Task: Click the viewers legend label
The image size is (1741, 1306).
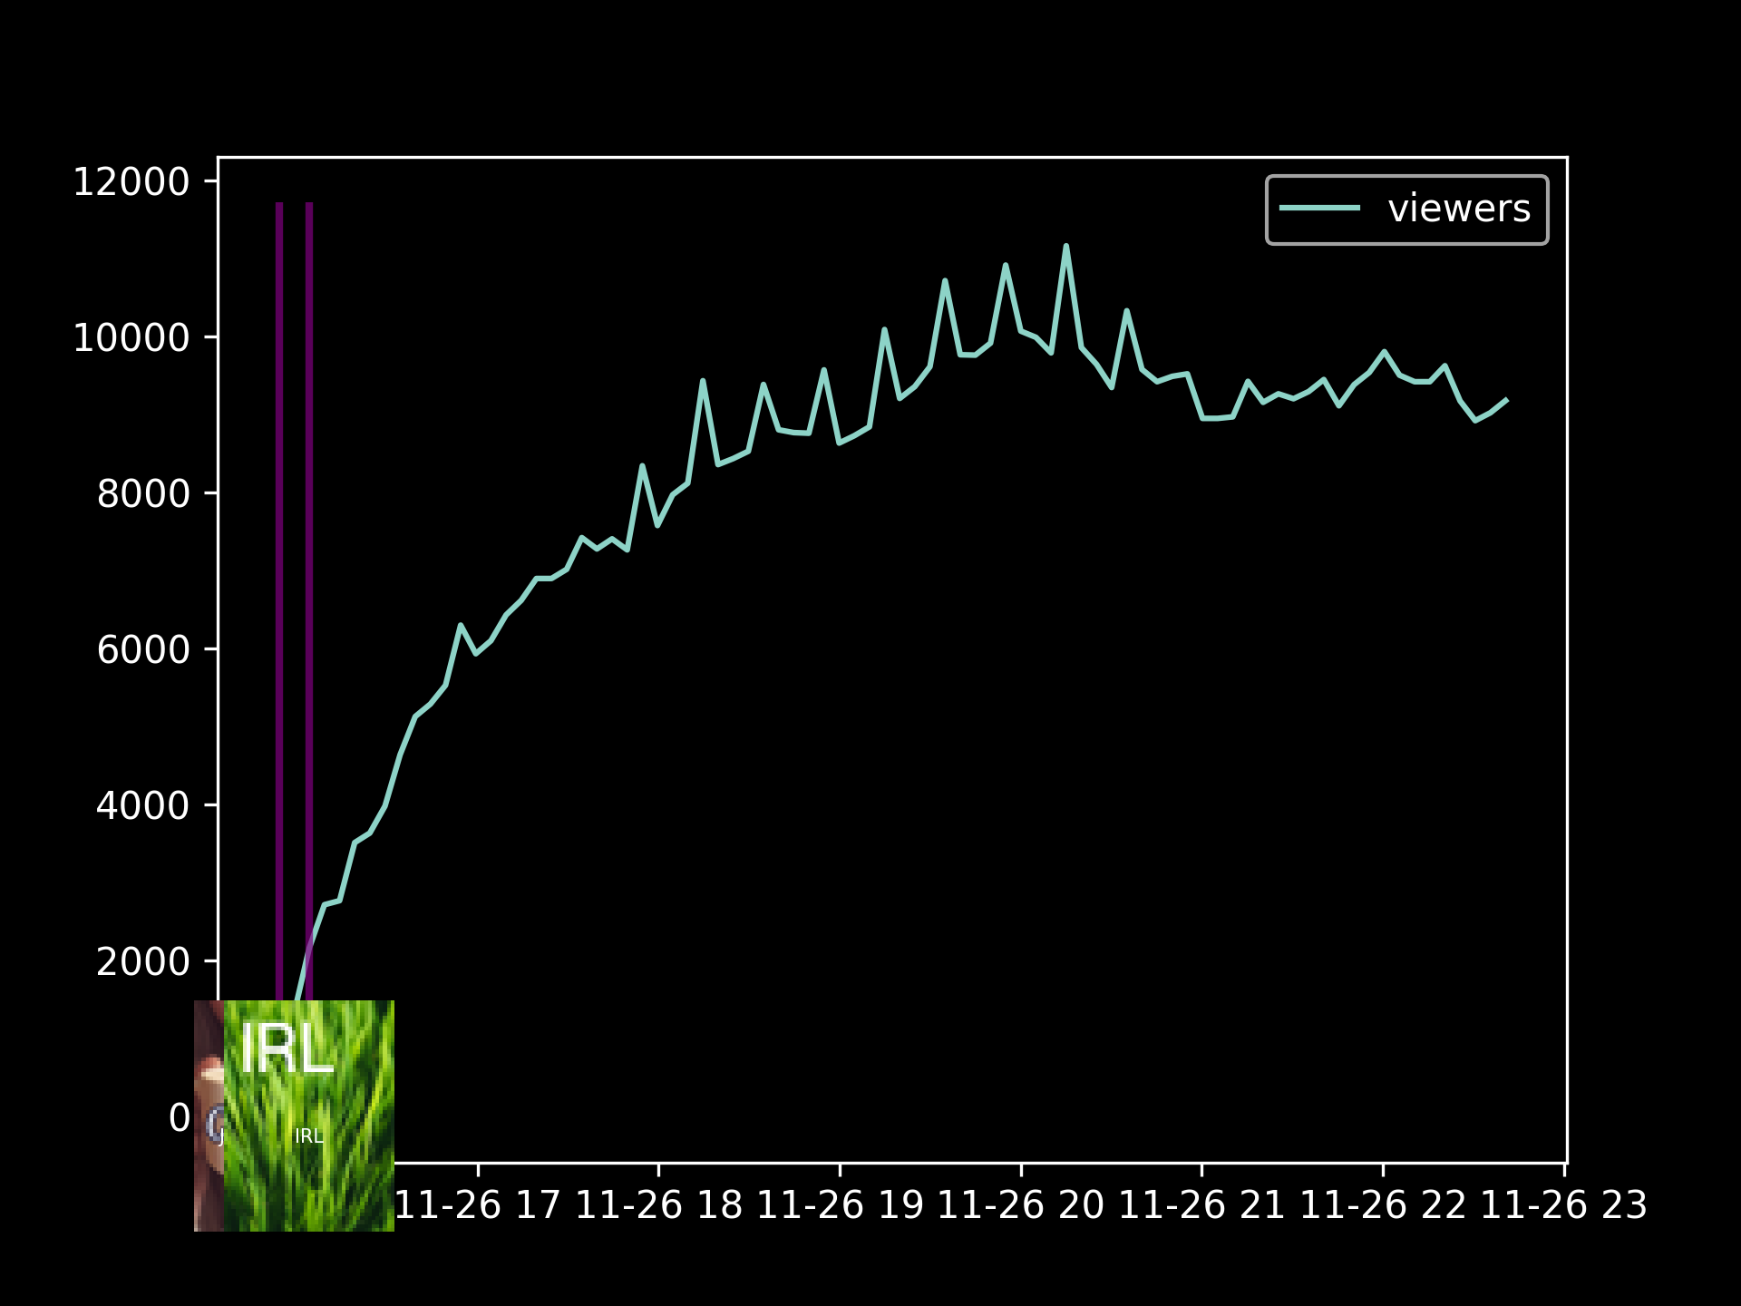Action: point(1458,210)
